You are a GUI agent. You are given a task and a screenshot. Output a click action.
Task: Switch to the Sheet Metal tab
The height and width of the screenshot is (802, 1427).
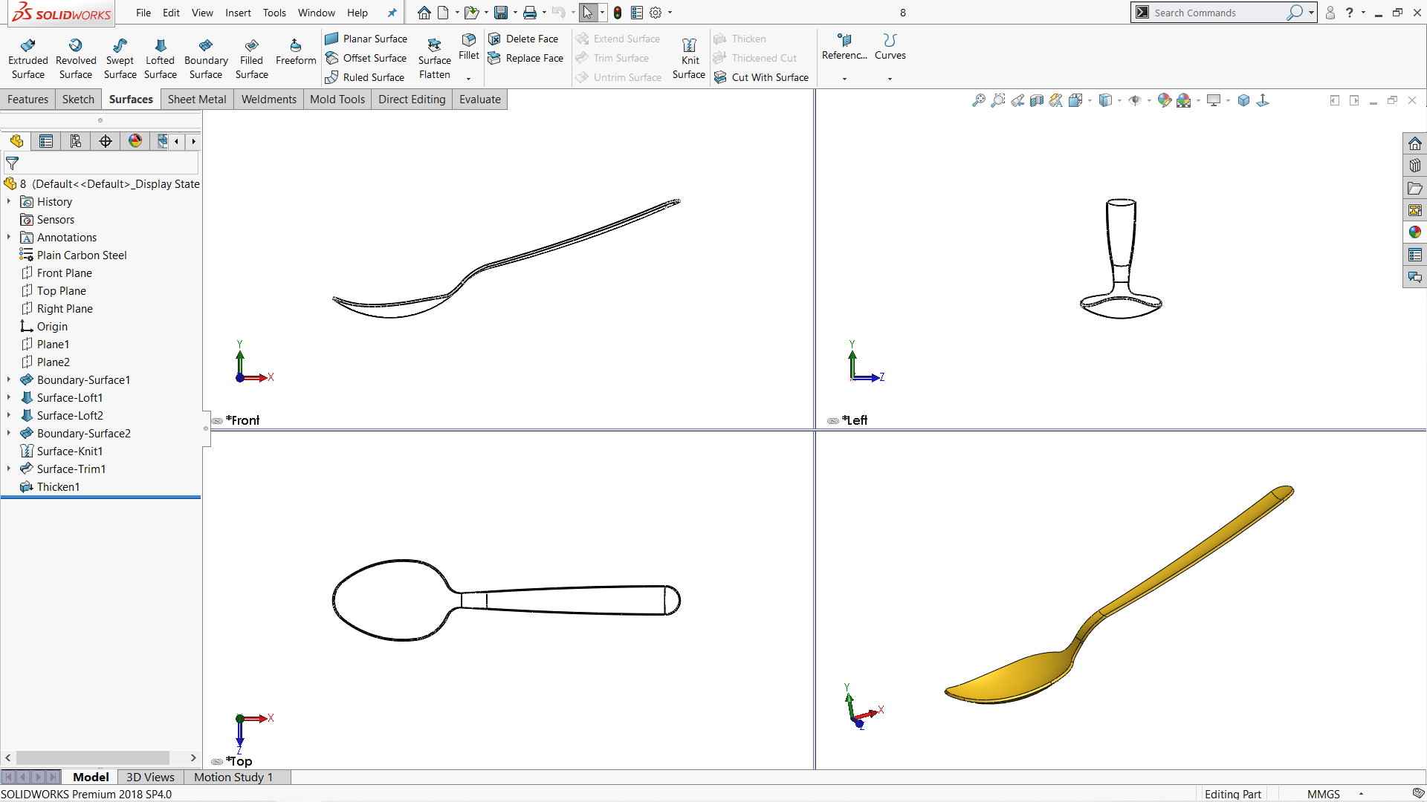[197, 100]
